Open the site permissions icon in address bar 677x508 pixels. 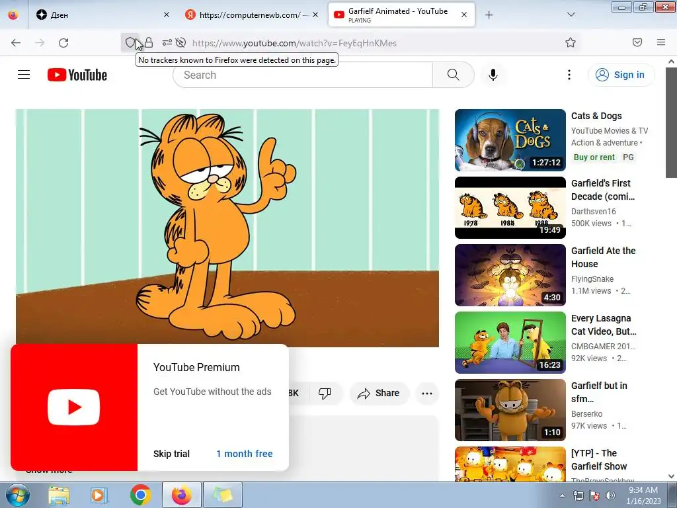[x=167, y=42]
